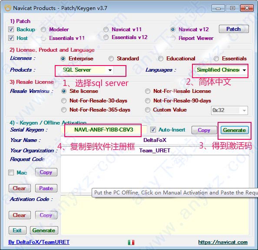
Task: Toggle the Mac checkbox
Action: click(x=11, y=173)
